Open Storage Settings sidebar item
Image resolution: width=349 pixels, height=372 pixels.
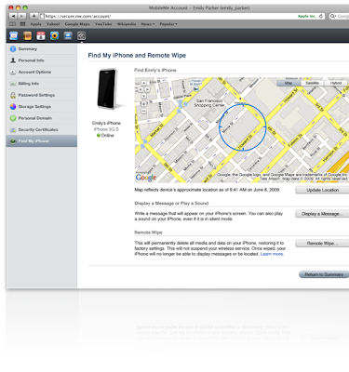tap(42, 107)
